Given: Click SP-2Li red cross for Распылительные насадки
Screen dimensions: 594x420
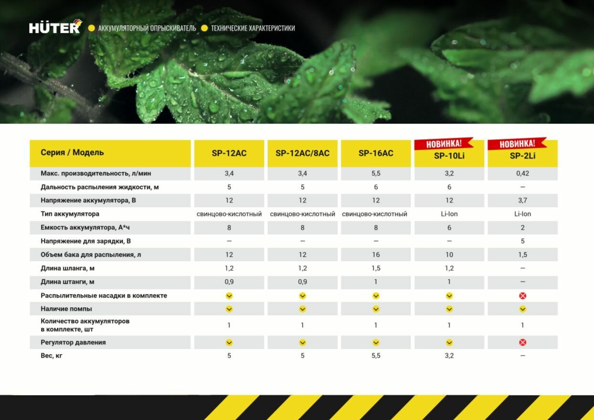Looking at the screenshot, I should click(x=522, y=296).
